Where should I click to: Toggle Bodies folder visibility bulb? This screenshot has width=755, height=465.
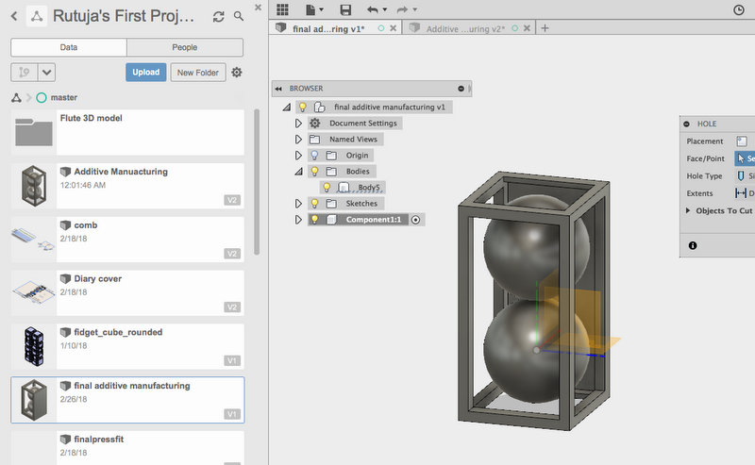click(314, 171)
